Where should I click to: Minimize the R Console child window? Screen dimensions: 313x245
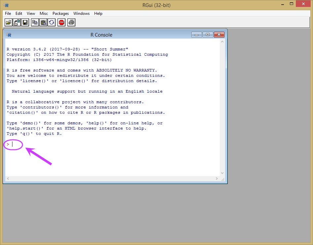(x=197, y=35)
